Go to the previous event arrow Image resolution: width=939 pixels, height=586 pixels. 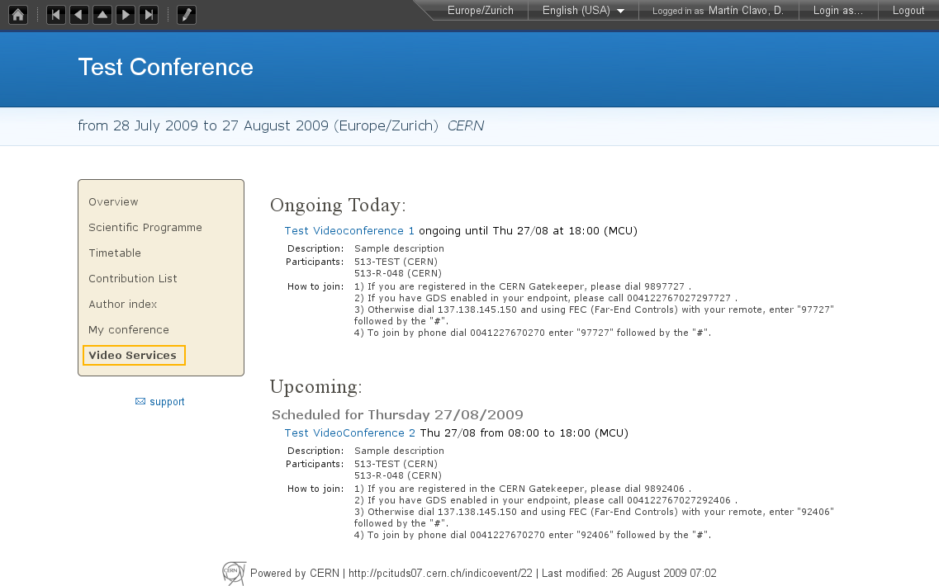click(79, 15)
